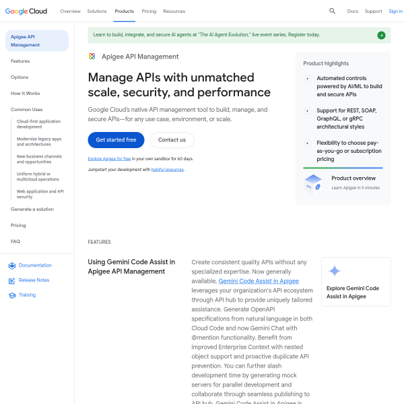Jump to Options in the sidebar
Viewport: 404px width, 404px height.
[x=20, y=77]
